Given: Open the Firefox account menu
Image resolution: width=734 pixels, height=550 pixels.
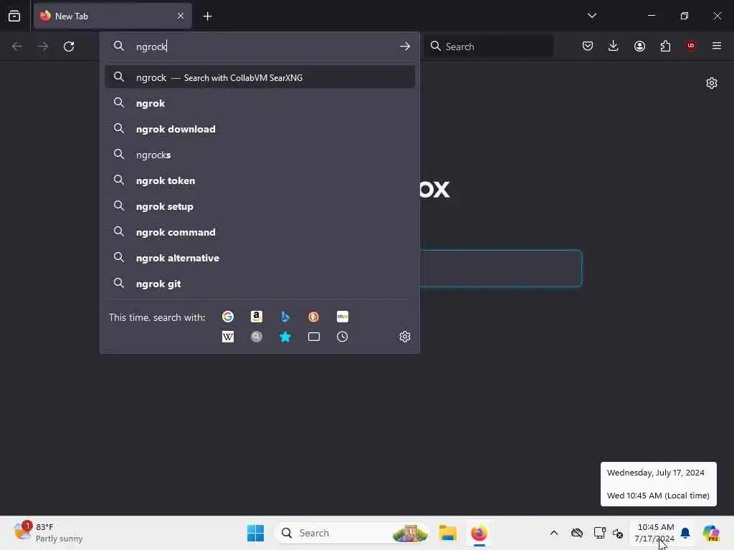Looking at the screenshot, I should (639, 46).
